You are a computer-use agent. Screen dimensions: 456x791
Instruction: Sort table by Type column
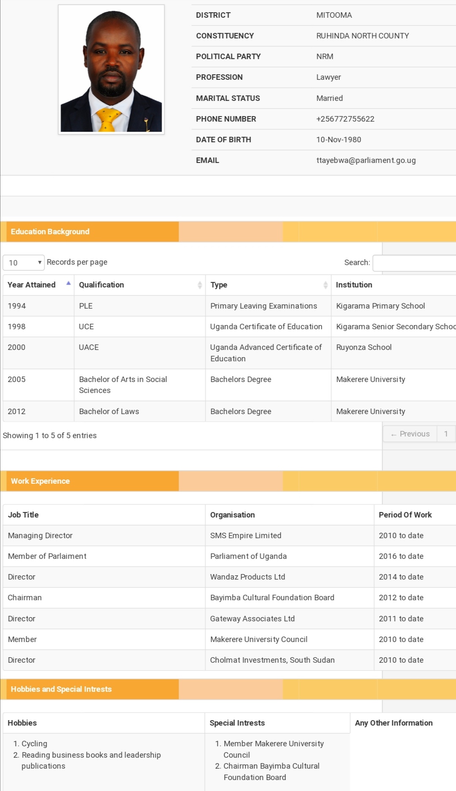[268, 285]
